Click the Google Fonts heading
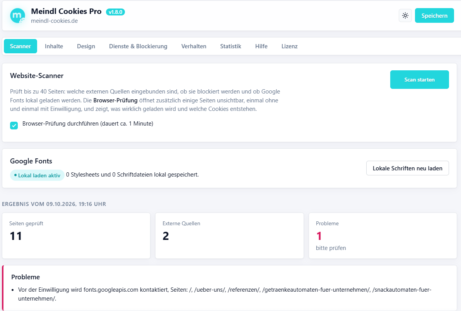The height and width of the screenshot is (311, 461). [x=31, y=161]
